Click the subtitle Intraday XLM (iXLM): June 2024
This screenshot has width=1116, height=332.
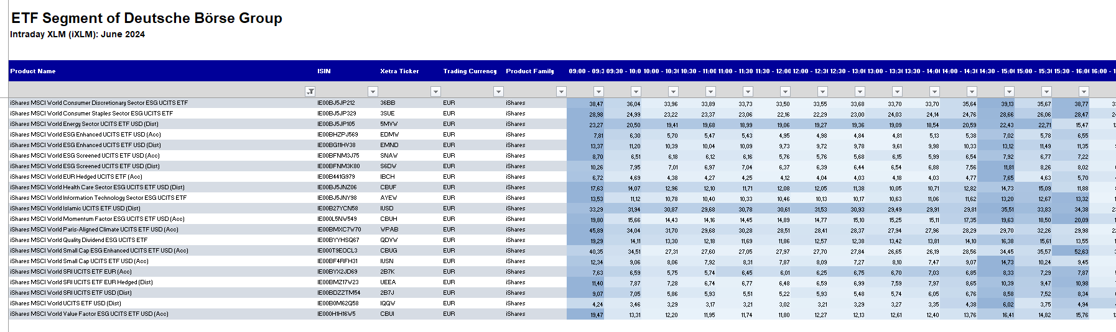coord(77,34)
